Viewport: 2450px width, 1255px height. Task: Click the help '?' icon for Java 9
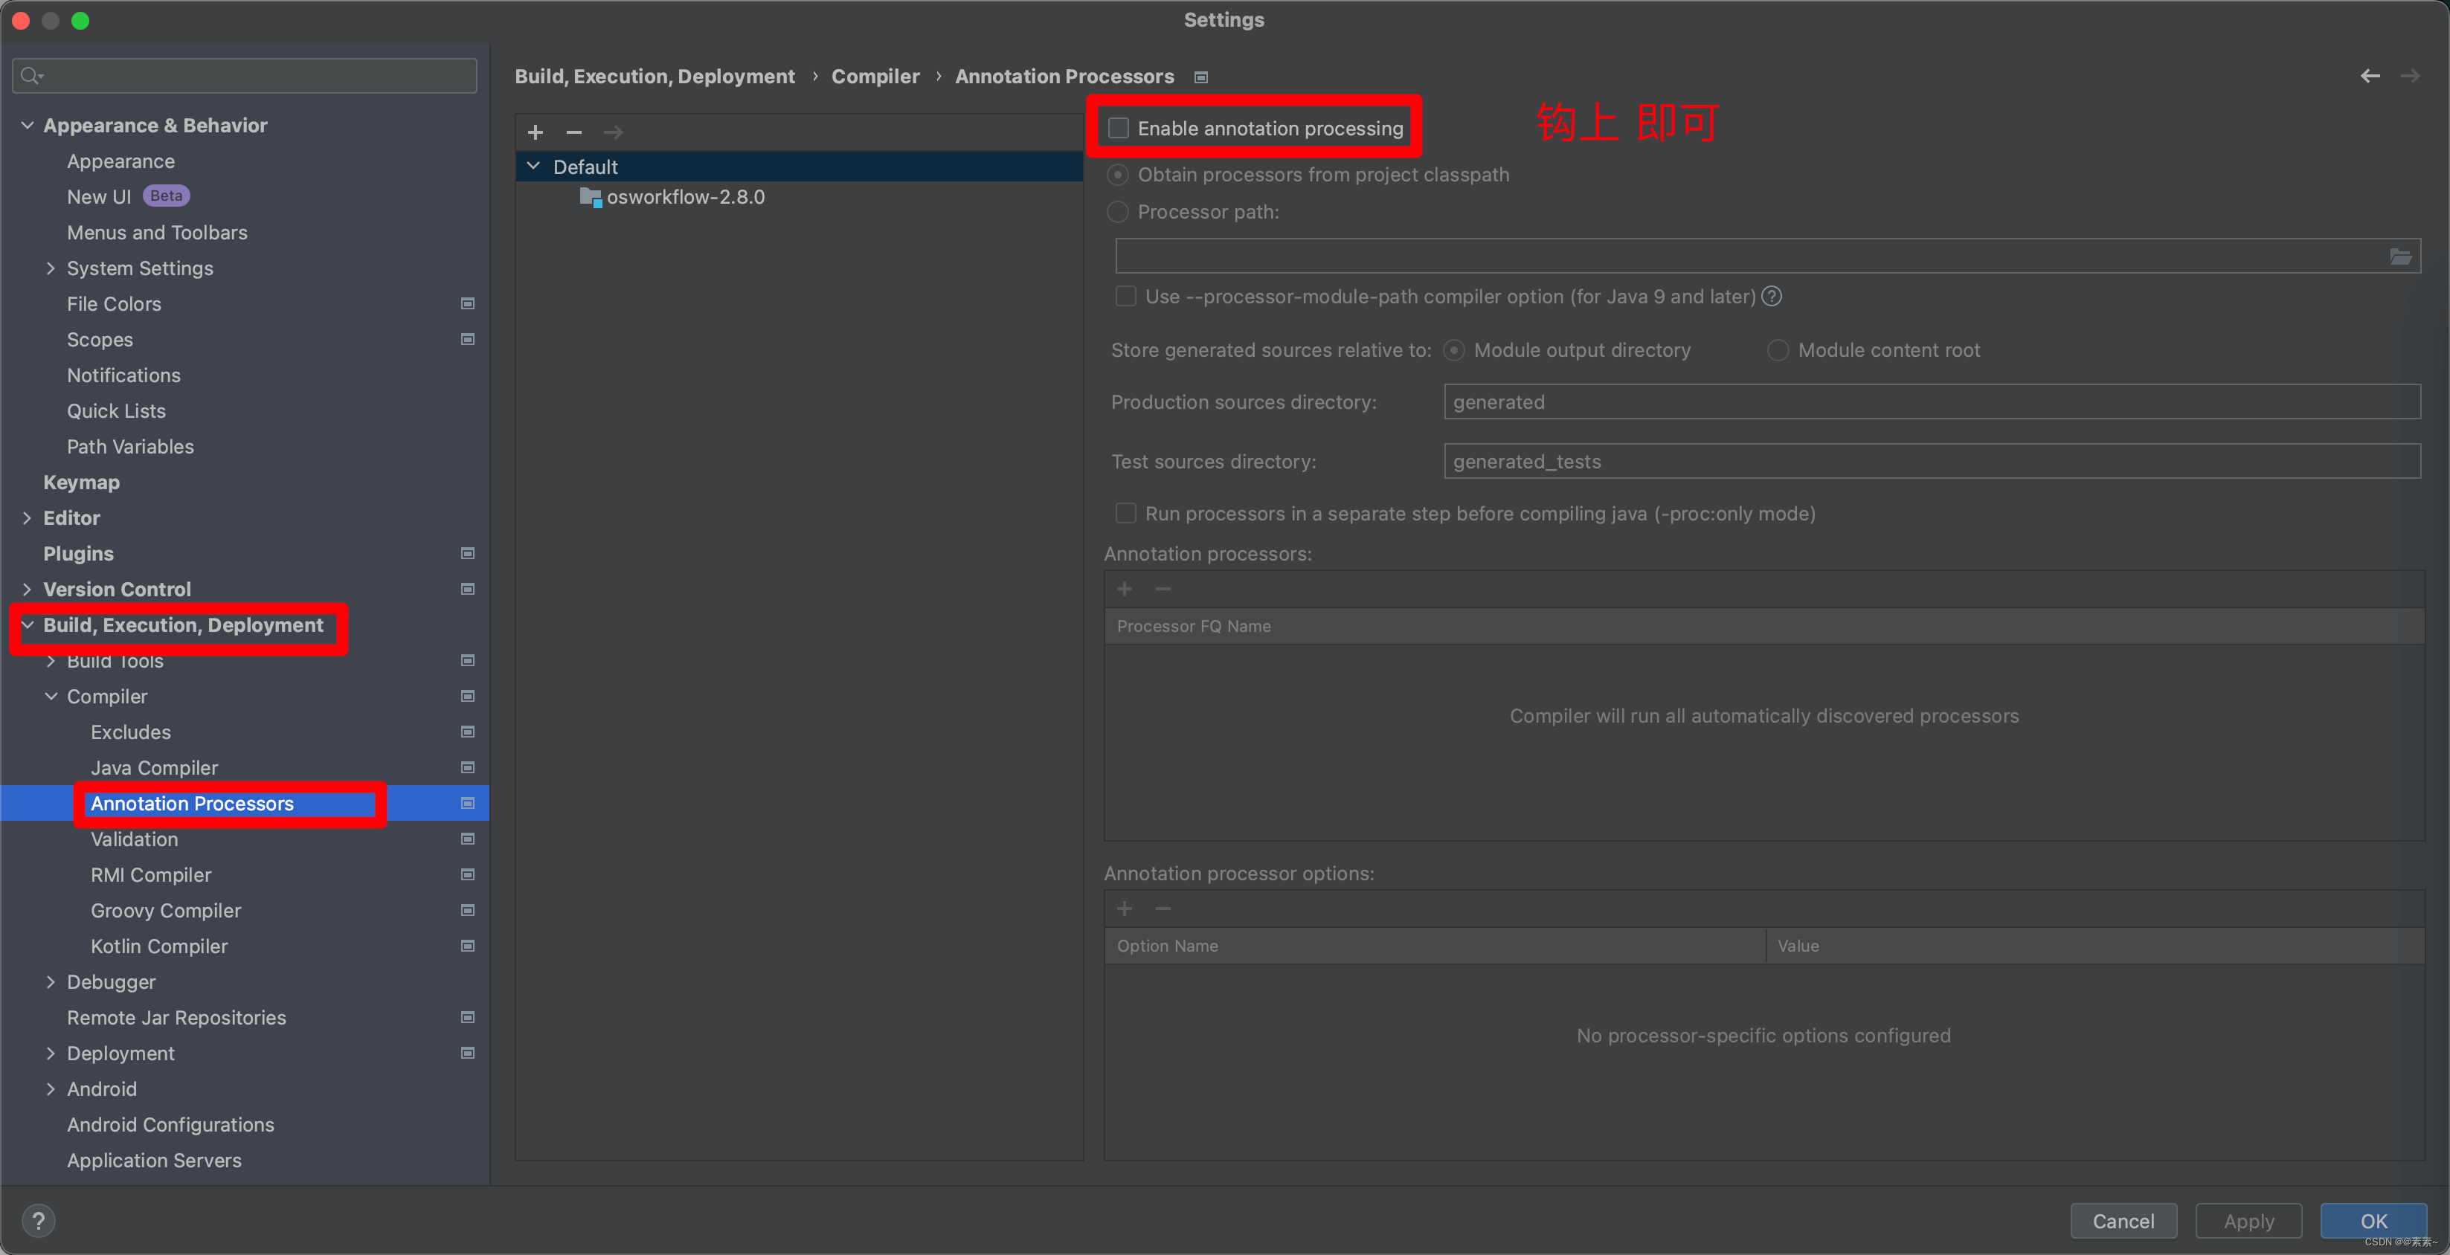pos(1772,296)
